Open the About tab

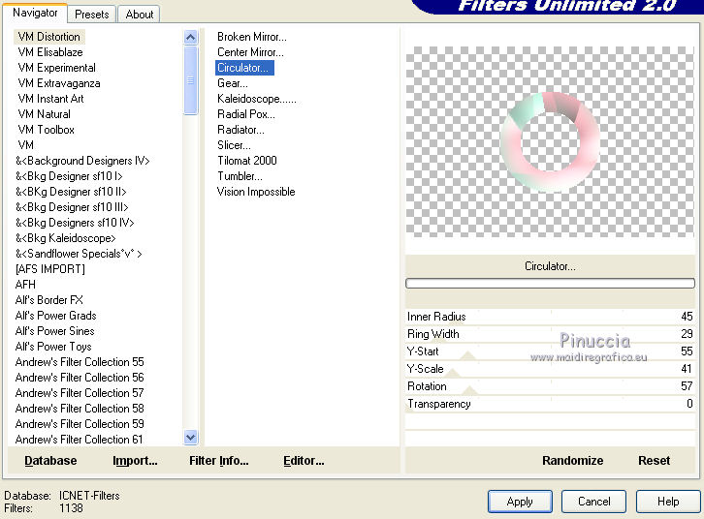click(140, 15)
